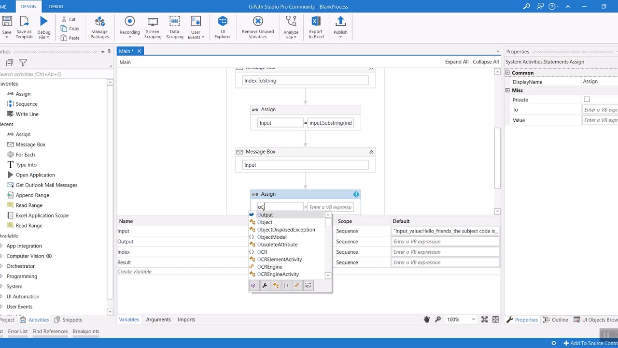Open Find References panel
Screen dimensions: 618x348
point(50,332)
